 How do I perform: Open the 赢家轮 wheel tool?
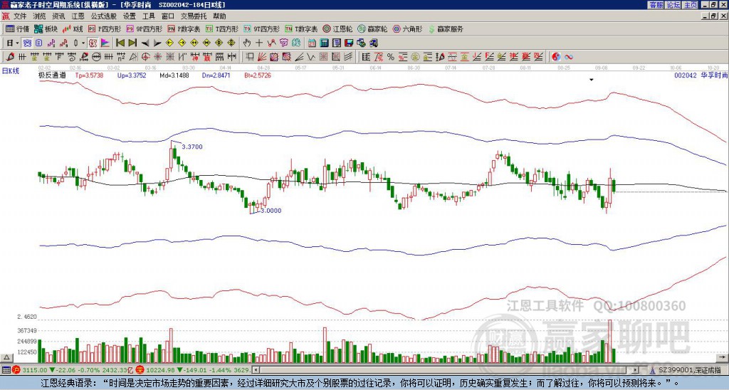tap(372, 28)
